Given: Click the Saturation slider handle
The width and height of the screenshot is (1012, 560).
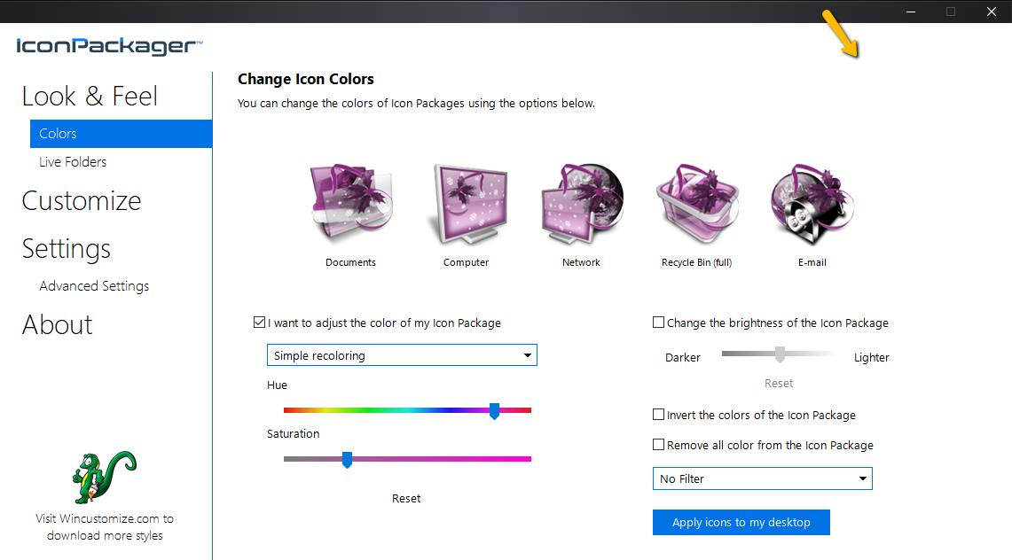Looking at the screenshot, I should coord(347,460).
